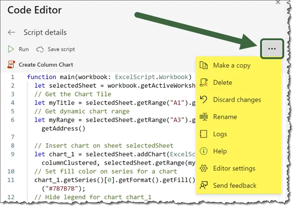
Task: Select Editor settings menu entry
Action: pos(234,168)
